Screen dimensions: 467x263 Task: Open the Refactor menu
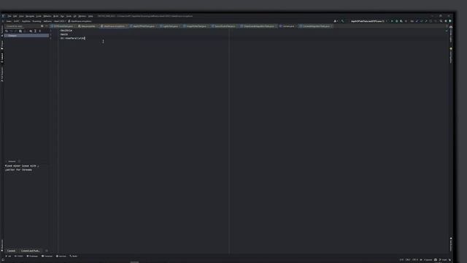tap(47, 16)
